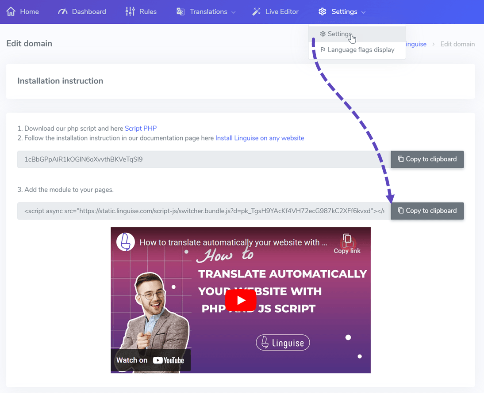The height and width of the screenshot is (393, 484).
Task: Click the script snippet text field
Action: pos(204,211)
